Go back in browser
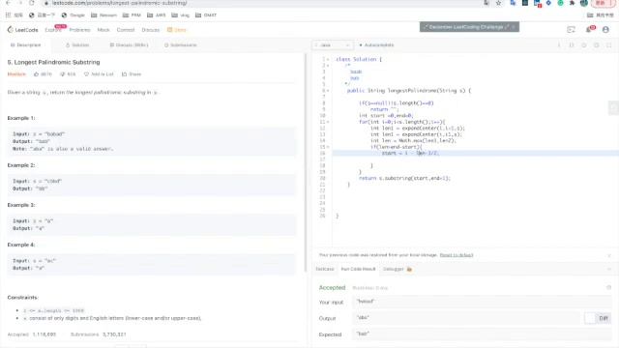Image resolution: width=619 pixels, height=348 pixels. pos(8,3)
